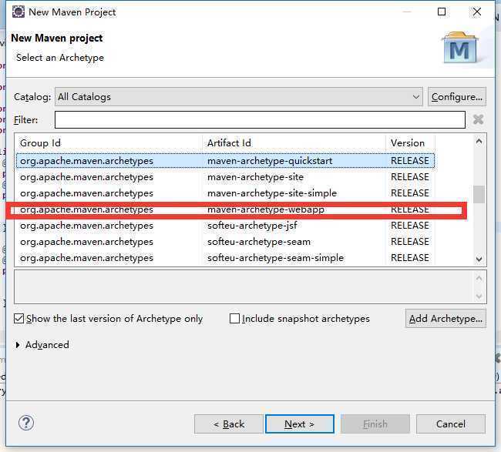501x452 pixels.
Task: Click the description box scroll down arrow
Action: (479, 296)
